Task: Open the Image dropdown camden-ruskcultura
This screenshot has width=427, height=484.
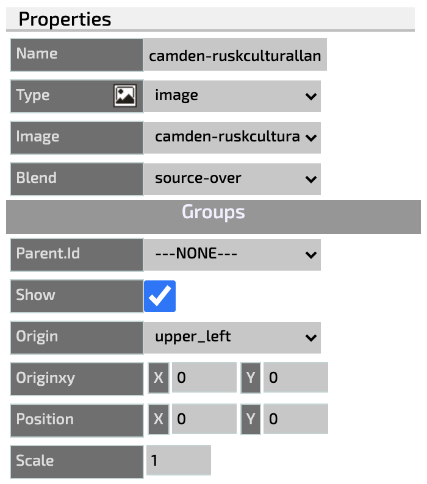Action: pyautogui.click(x=232, y=137)
